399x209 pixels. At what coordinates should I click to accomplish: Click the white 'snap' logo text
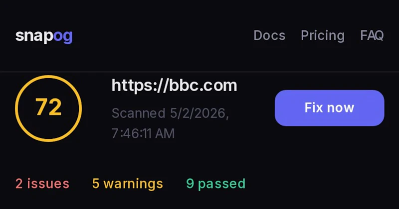(34, 36)
